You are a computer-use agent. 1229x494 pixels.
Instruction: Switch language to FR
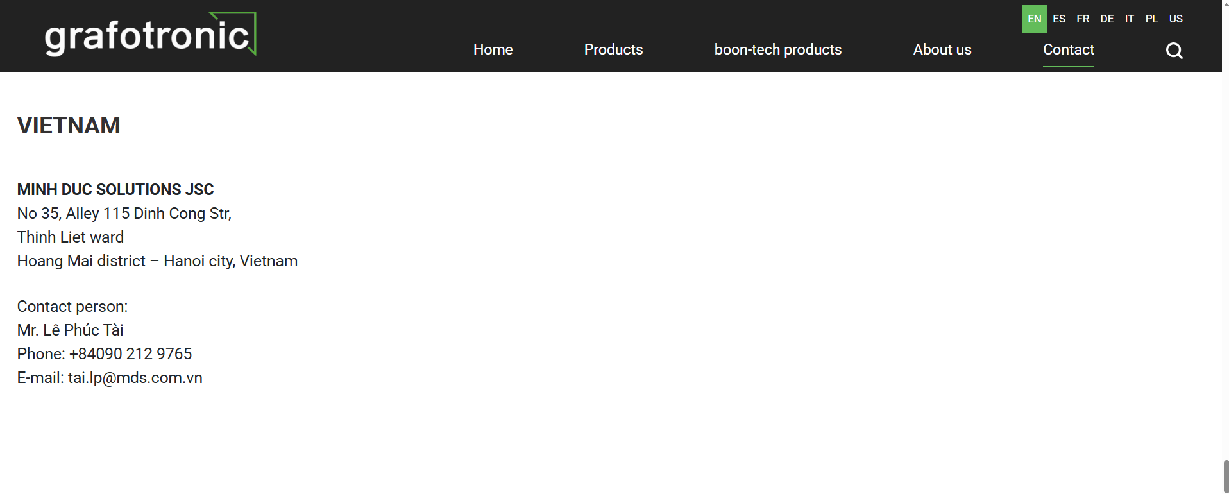click(1083, 19)
